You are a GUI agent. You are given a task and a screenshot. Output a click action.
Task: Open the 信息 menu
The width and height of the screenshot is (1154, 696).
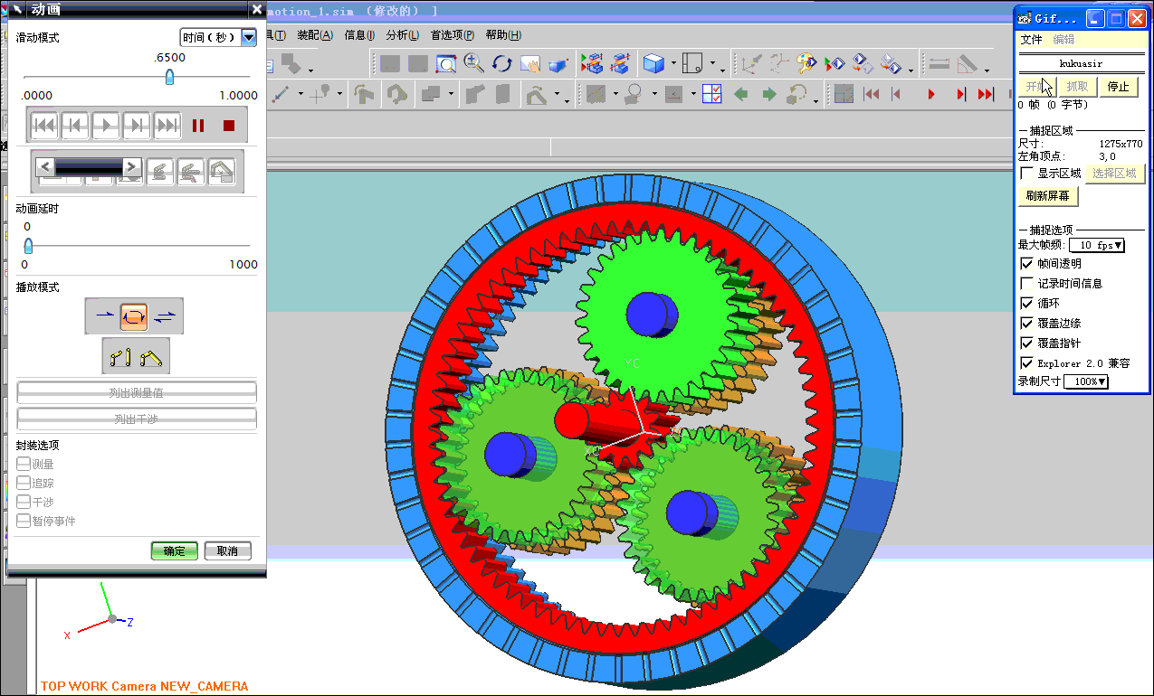359,35
